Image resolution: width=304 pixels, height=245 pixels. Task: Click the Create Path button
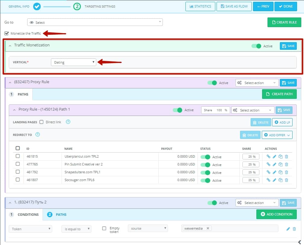[279, 94]
